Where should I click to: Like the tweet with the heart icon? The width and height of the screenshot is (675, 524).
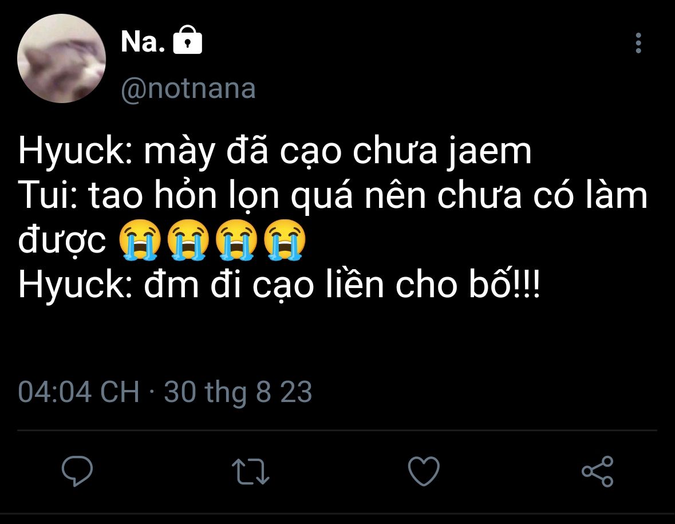[x=424, y=472]
